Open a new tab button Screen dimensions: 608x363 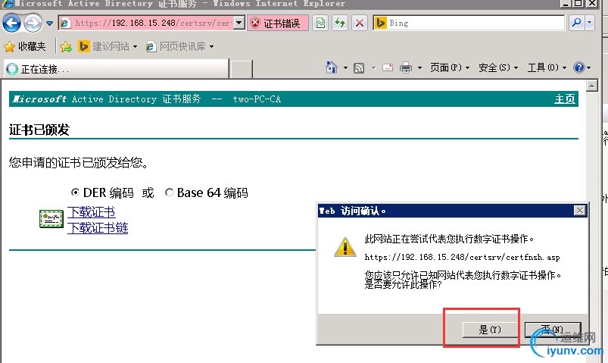pos(242,69)
